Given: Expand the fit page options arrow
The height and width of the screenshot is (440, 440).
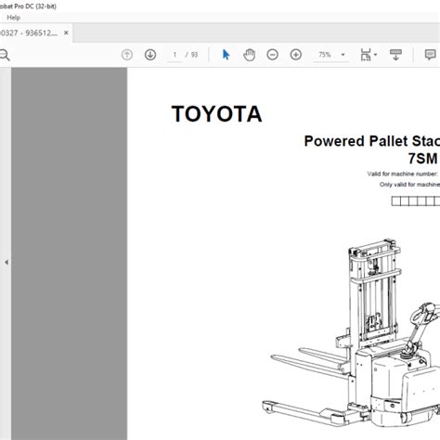Looking at the screenshot, I should click(375, 55).
